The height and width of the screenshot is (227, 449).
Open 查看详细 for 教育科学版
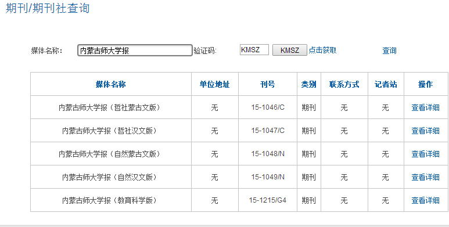click(426, 200)
